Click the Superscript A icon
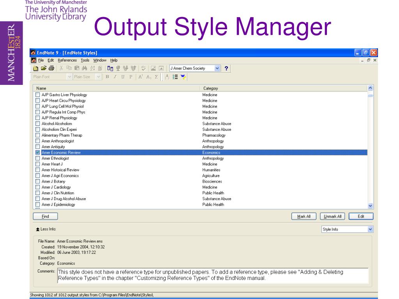399x299 pixels. tap(140, 77)
